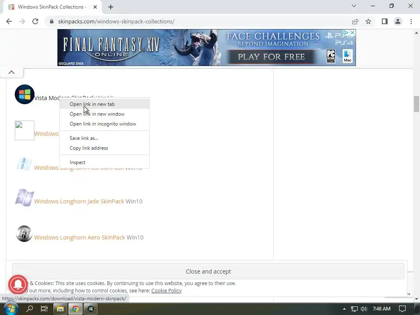Open the SkinPack app on taskbar
Viewport: 420px width, 315px height.
point(91,309)
